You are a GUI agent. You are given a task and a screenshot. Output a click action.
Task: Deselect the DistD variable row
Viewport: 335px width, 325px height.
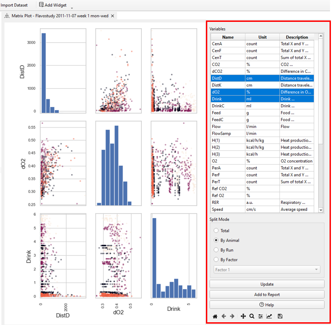[x=262, y=78]
